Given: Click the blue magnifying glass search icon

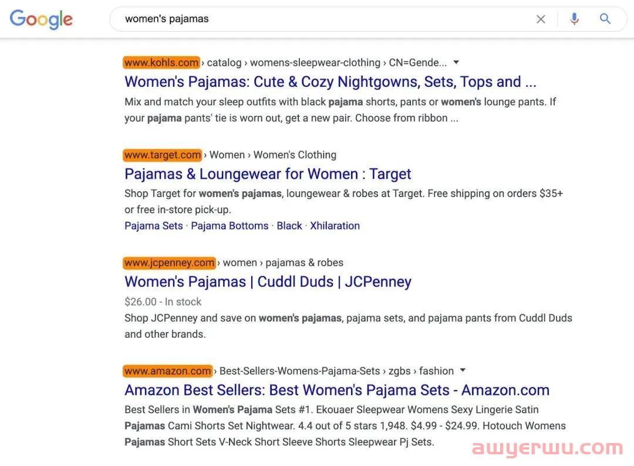Looking at the screenshot, I should pos(605,19).
